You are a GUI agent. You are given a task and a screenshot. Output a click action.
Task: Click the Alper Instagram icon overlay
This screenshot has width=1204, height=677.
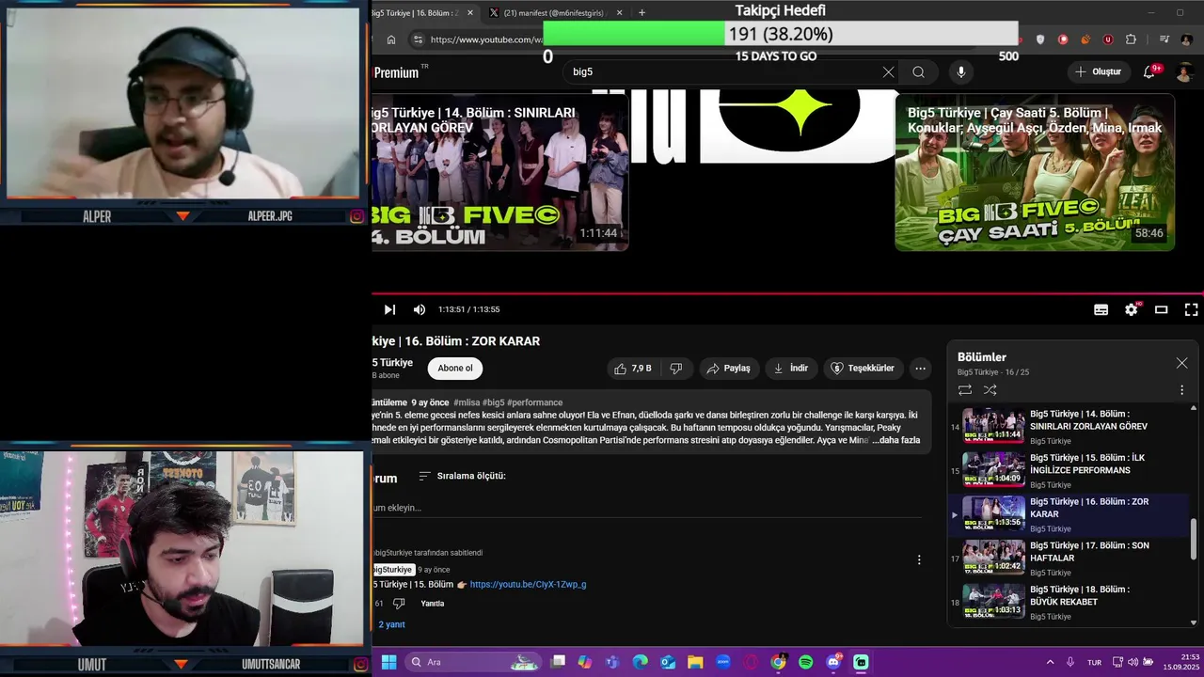point(356,216)
